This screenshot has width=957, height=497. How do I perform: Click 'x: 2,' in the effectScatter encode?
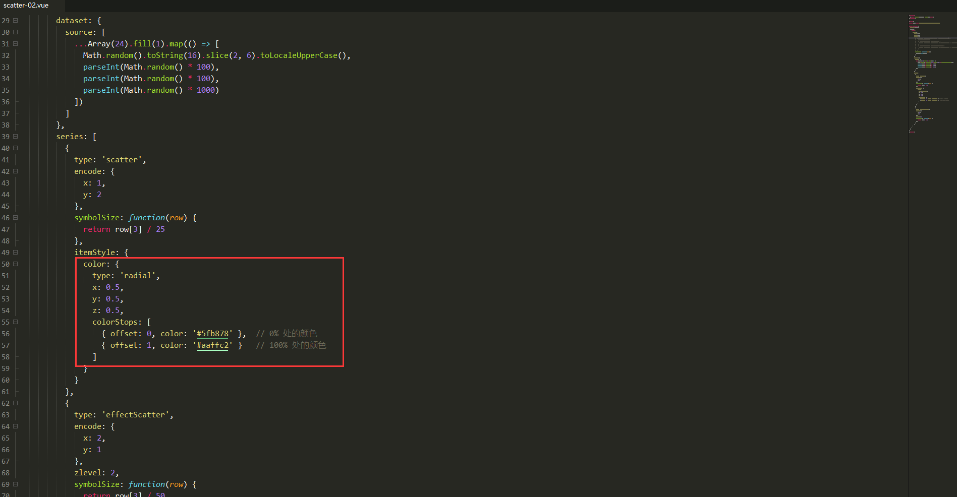tap(94, 438)
